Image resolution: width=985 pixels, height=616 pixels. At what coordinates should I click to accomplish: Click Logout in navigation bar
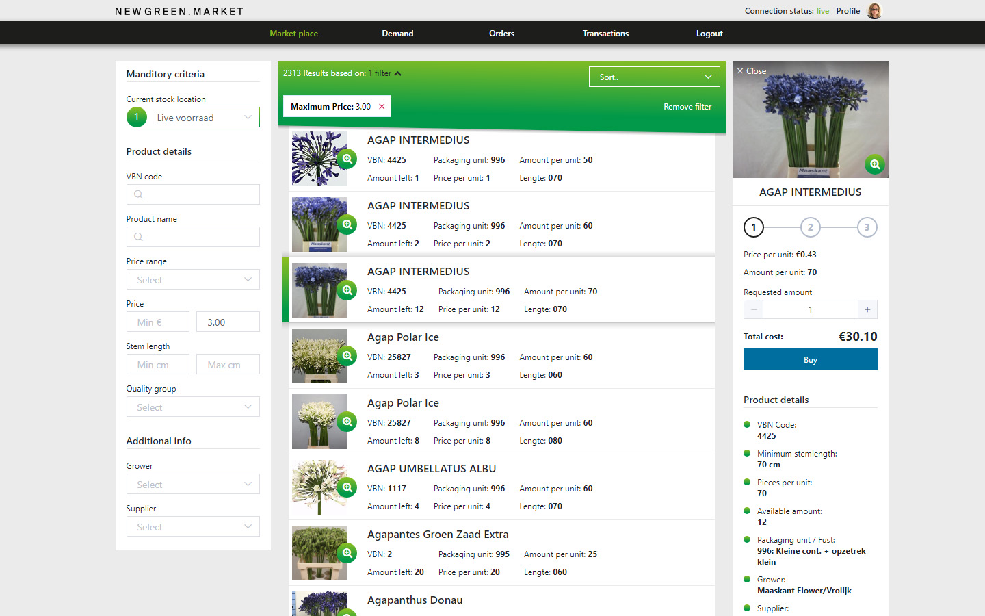pyautogui.click(x=709, y=34)
